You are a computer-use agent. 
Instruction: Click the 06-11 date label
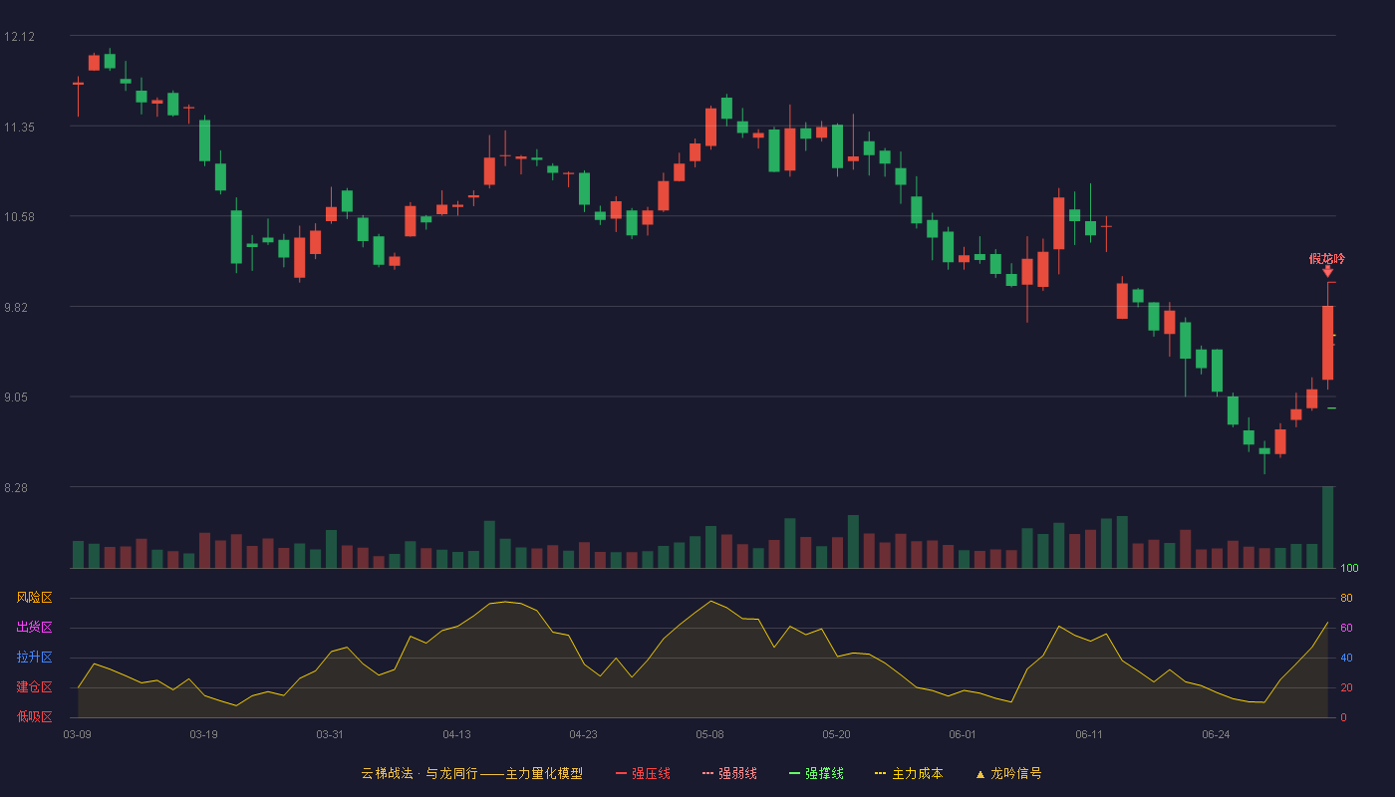point(1089,734)
